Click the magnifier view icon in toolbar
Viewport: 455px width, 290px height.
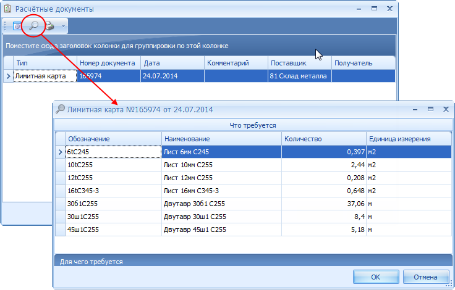tap(33, 26)
